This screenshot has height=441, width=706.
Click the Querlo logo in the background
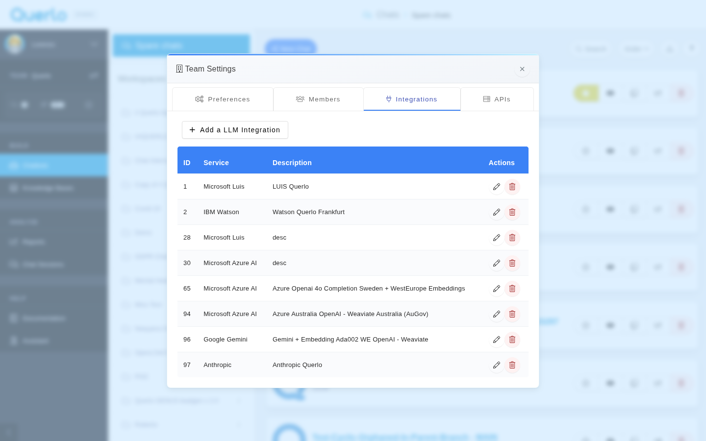coord(38,15)
